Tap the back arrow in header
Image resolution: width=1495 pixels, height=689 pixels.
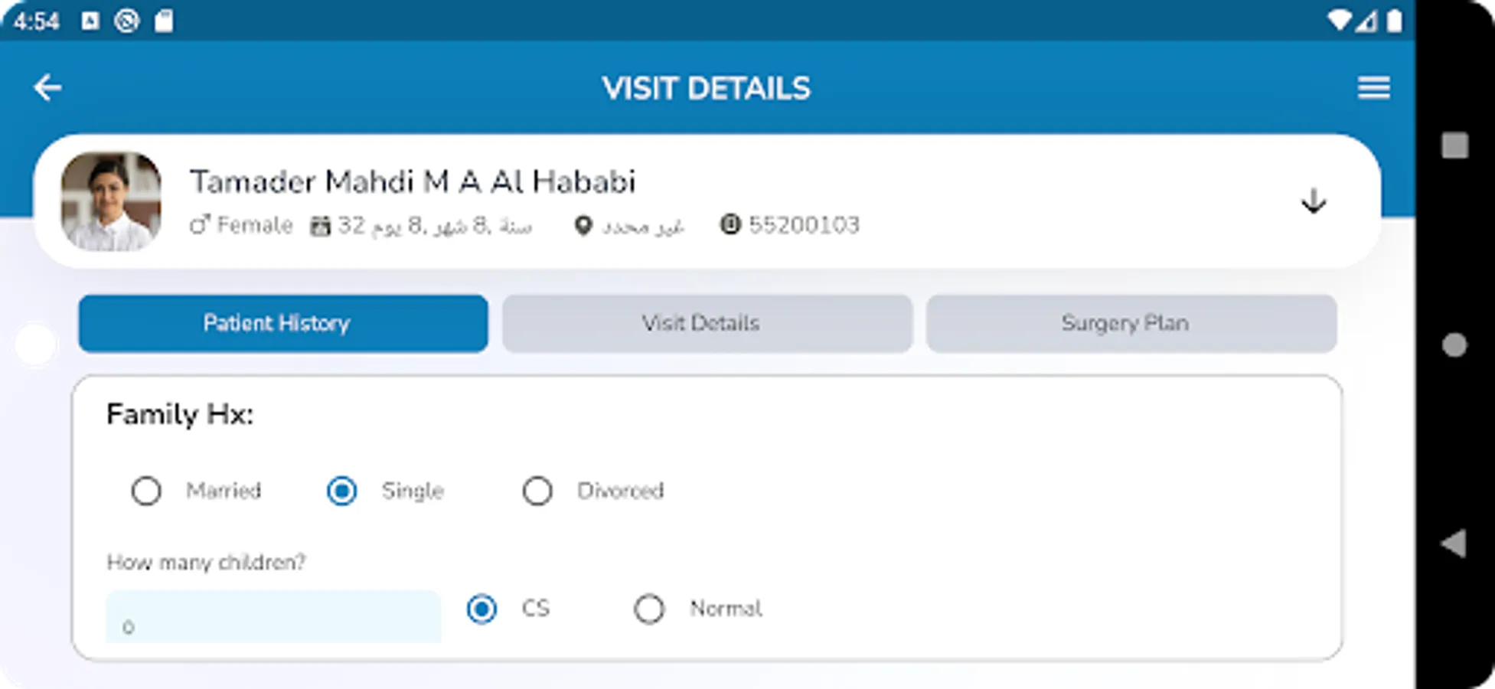click(47, 88)
